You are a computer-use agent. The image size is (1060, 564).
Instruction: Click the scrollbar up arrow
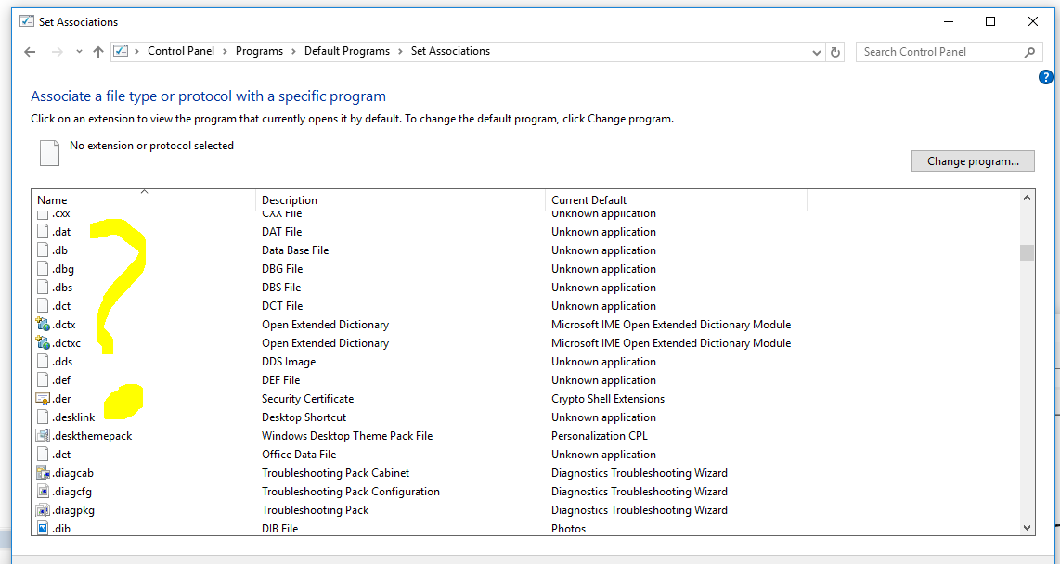click(x=1027, y=198)
